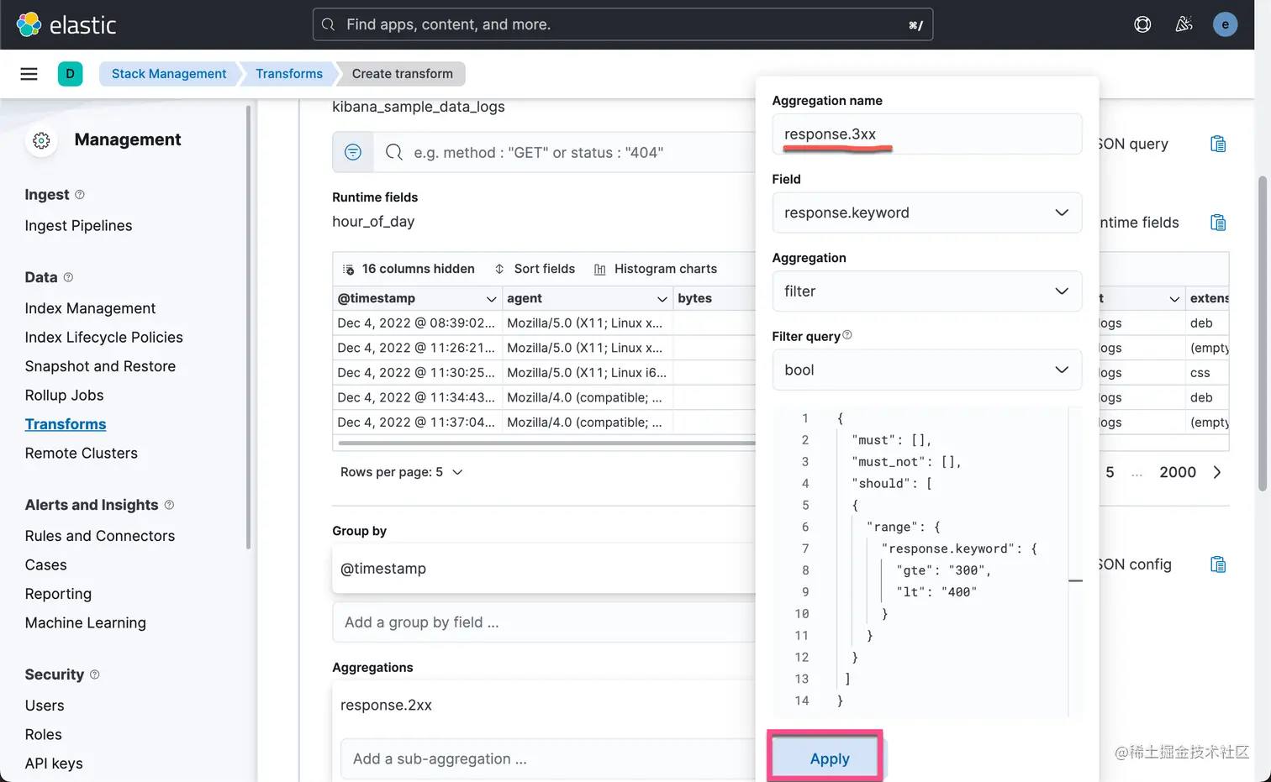Click the KQL query search field
Image resolution: width=1271 pixels, height=782 pixels.
[563, 152]
